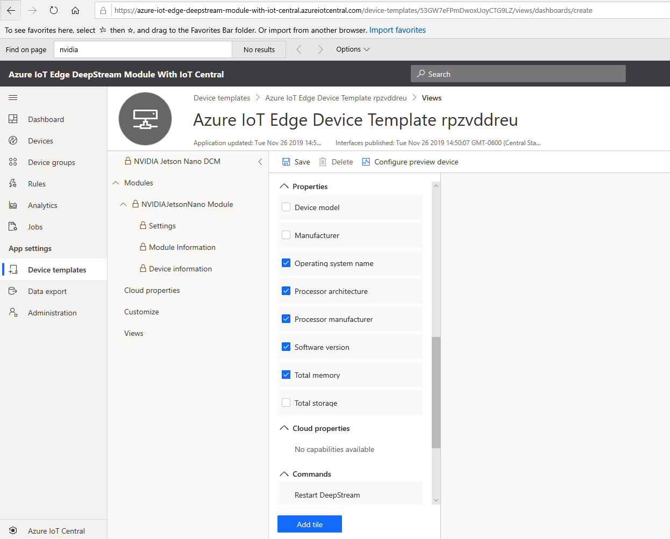The width and height of the screenshot is (670, 539).
Task: Open Device groups in the sidebar
Action: pos(52,162)
